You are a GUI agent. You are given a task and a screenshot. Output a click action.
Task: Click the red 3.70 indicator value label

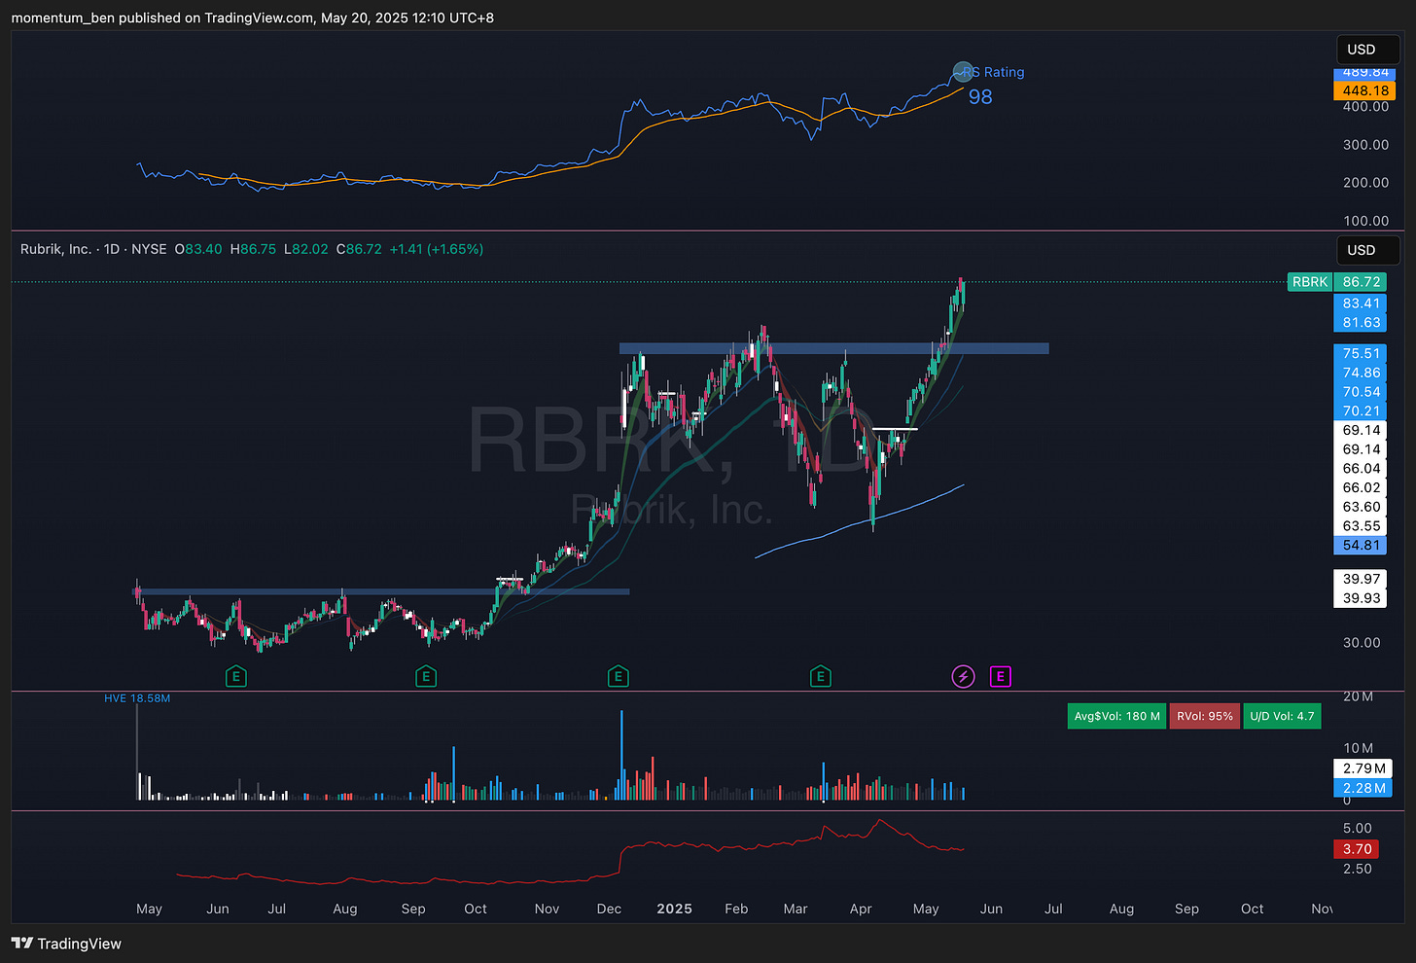pos(1358,849)
